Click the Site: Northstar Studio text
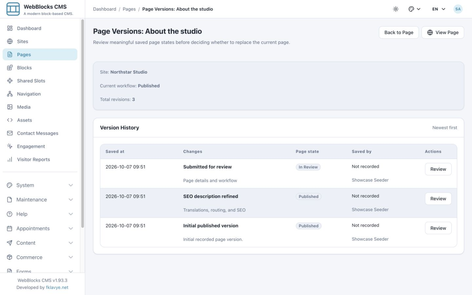Screen dimensions: 472x295 pos(124,72)
